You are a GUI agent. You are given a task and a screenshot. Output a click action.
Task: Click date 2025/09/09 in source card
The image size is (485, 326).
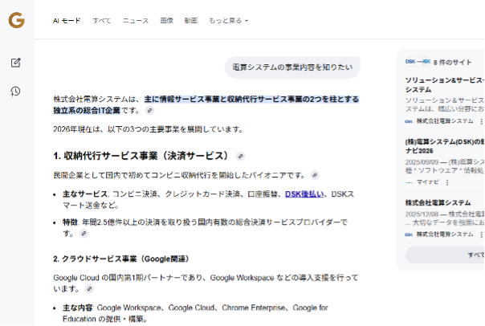pos(420,162)
